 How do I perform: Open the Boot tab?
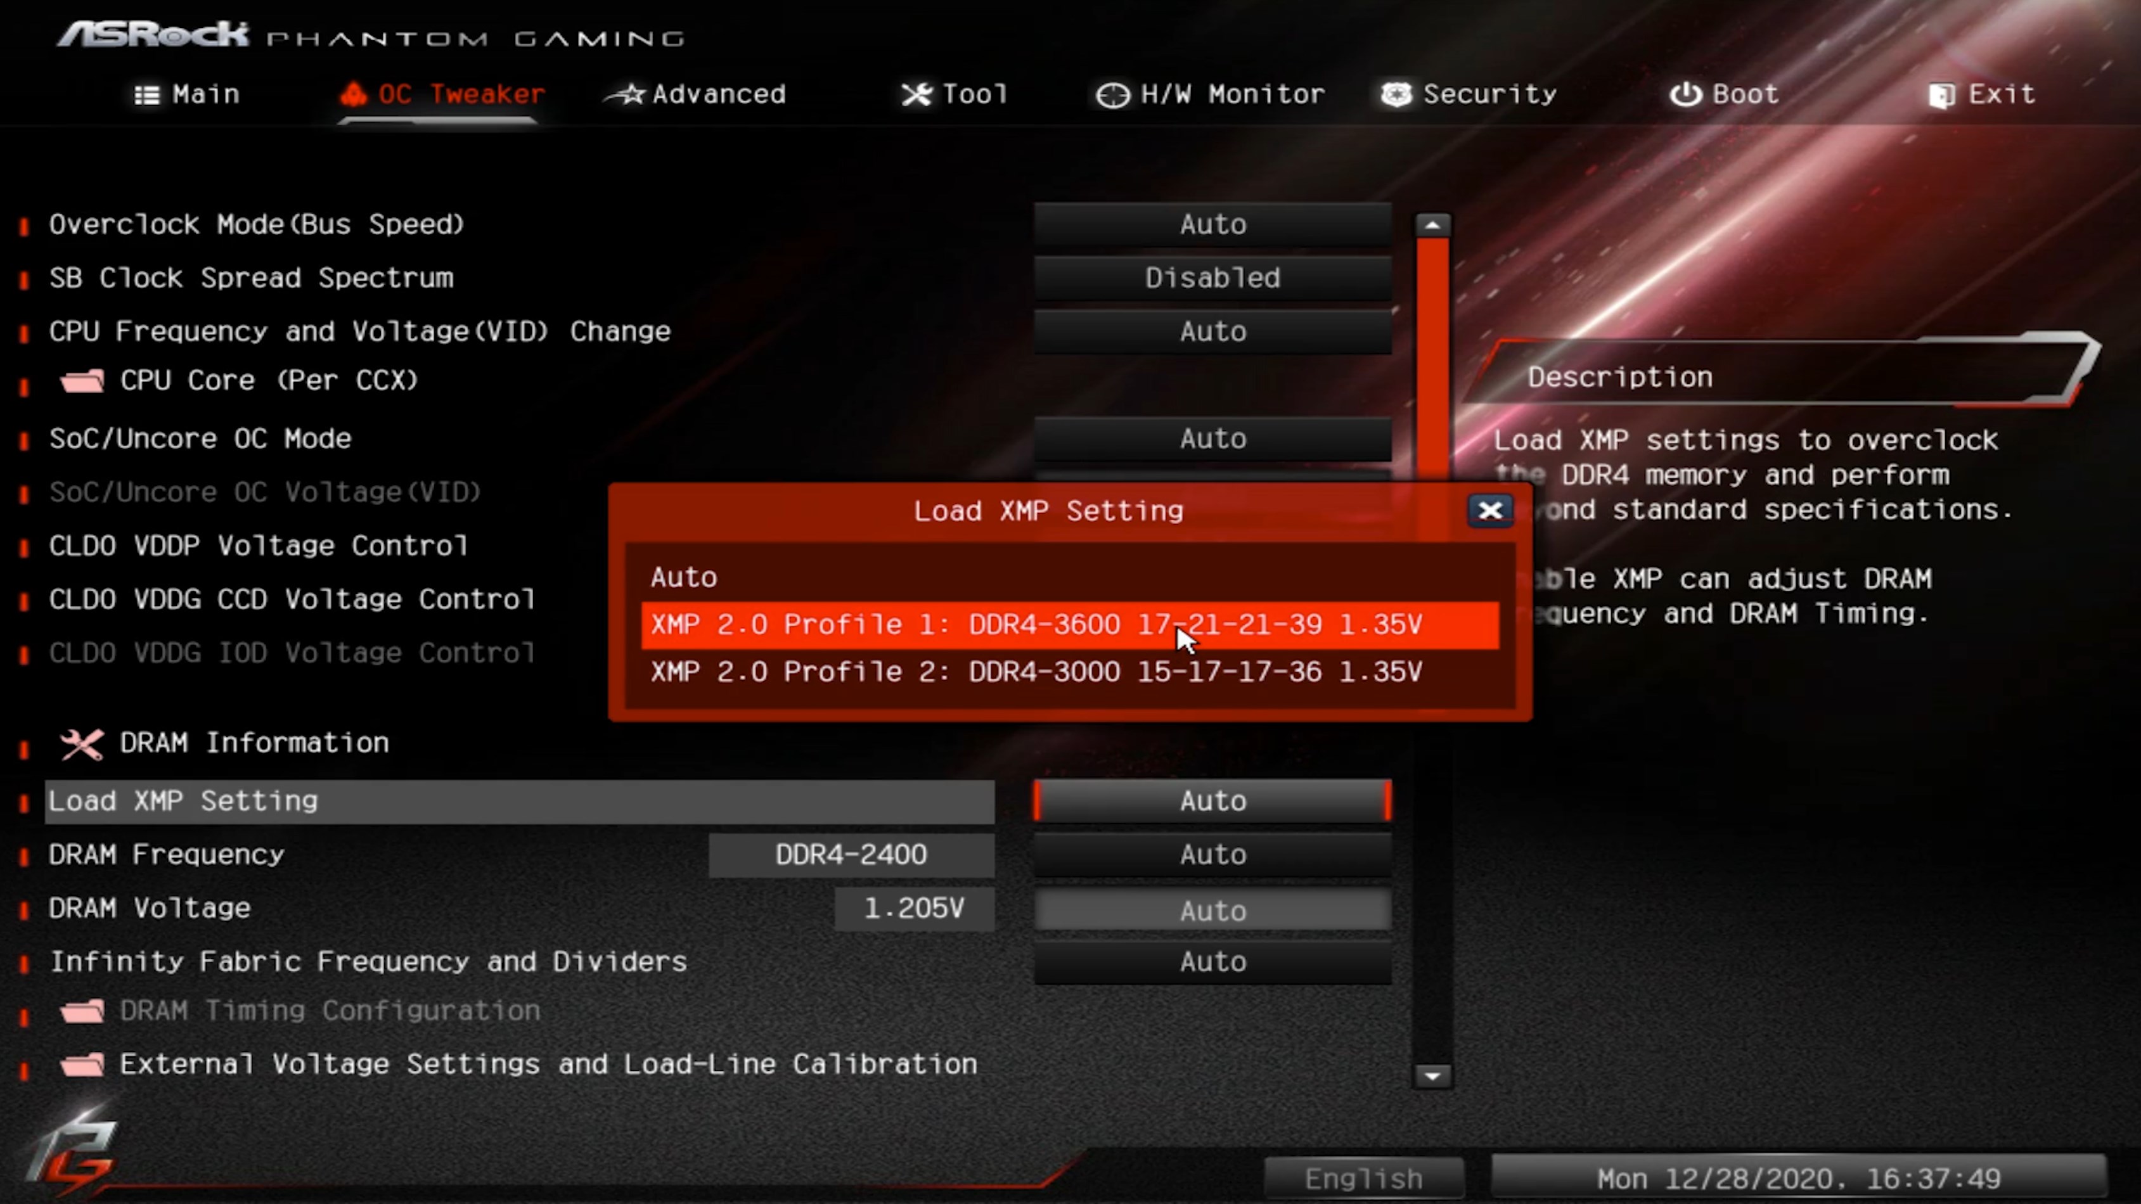pyautogui.click(x=1725, y=94)
